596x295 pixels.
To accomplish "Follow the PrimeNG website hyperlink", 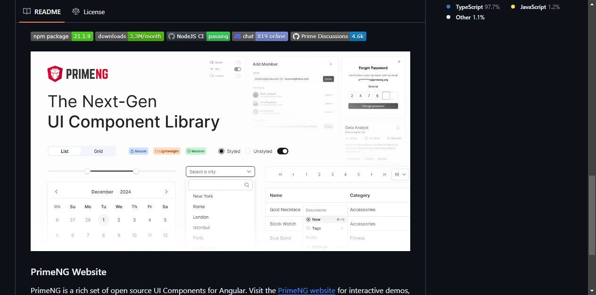I will (306, 290).
